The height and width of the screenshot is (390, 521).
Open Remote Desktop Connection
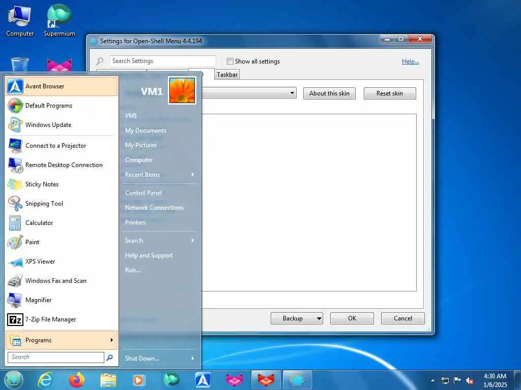pos(62,165)
